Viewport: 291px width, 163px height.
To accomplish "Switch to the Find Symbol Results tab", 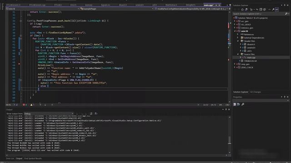I will click(33, 158).
